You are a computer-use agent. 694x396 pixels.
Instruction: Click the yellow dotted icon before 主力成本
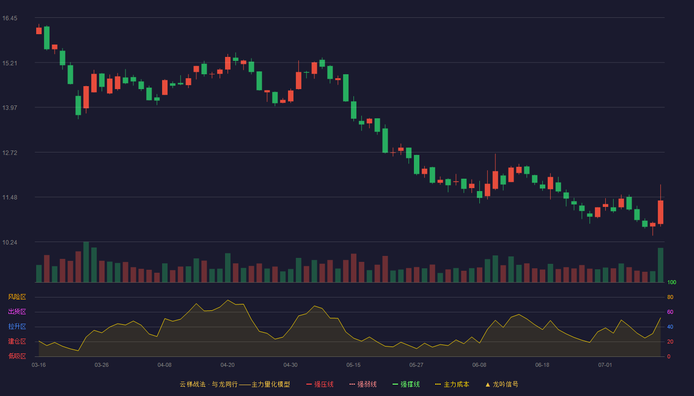438,384
